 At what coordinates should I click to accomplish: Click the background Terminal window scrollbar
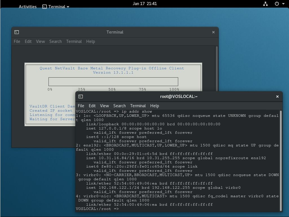pos(217,69)
